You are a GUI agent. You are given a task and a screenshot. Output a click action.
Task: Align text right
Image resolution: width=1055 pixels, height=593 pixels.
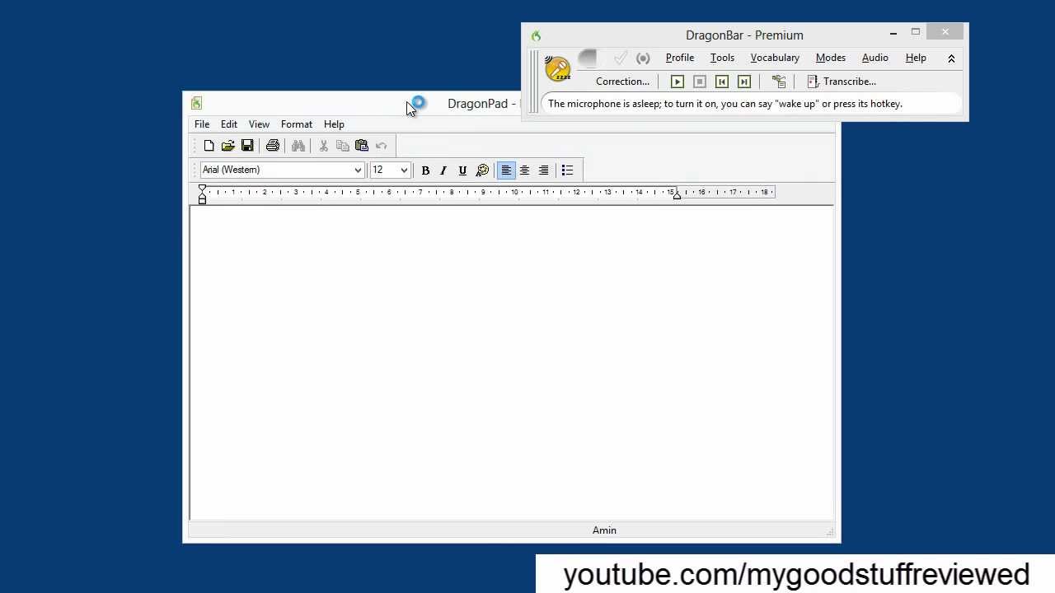543,170
